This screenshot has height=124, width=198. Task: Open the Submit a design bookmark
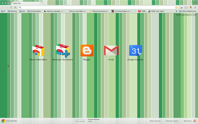(53, 11)
